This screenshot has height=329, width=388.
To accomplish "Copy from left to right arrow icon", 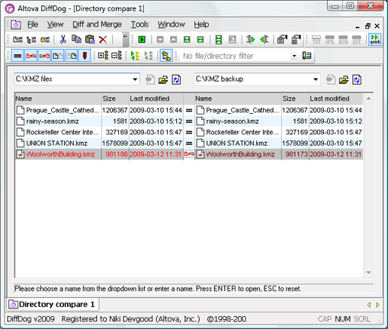I will coord(251,40).
